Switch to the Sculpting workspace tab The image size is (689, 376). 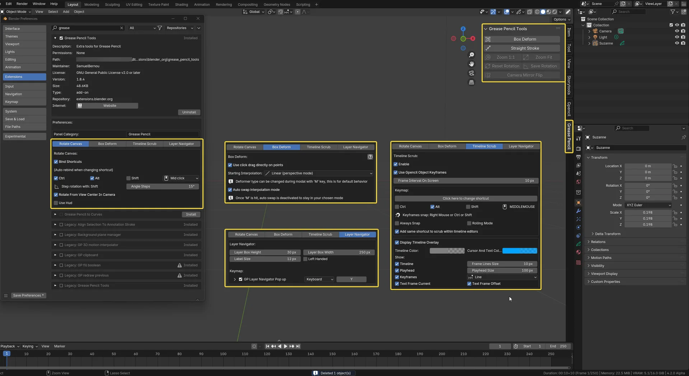112,5
